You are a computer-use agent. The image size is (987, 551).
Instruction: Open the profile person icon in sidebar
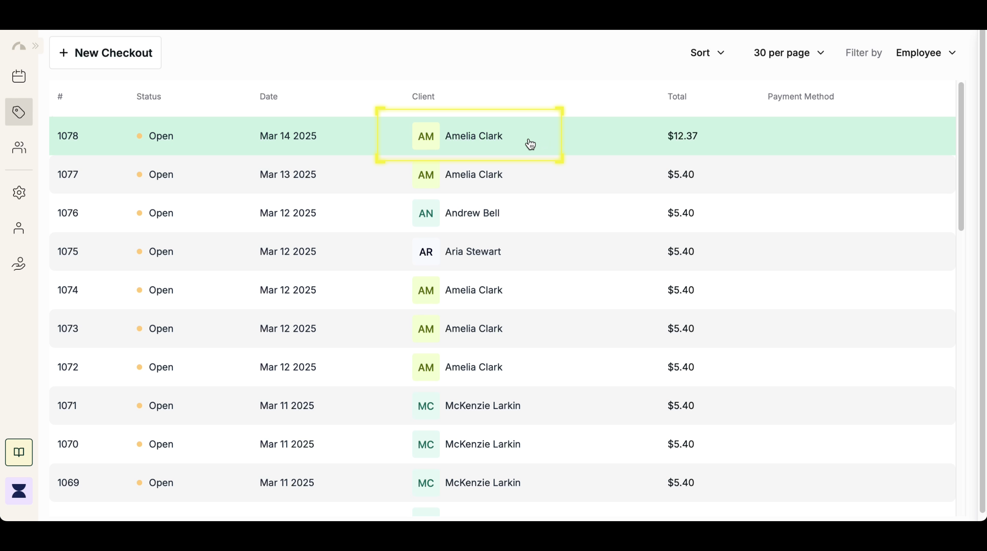click(x=18, y=228)
